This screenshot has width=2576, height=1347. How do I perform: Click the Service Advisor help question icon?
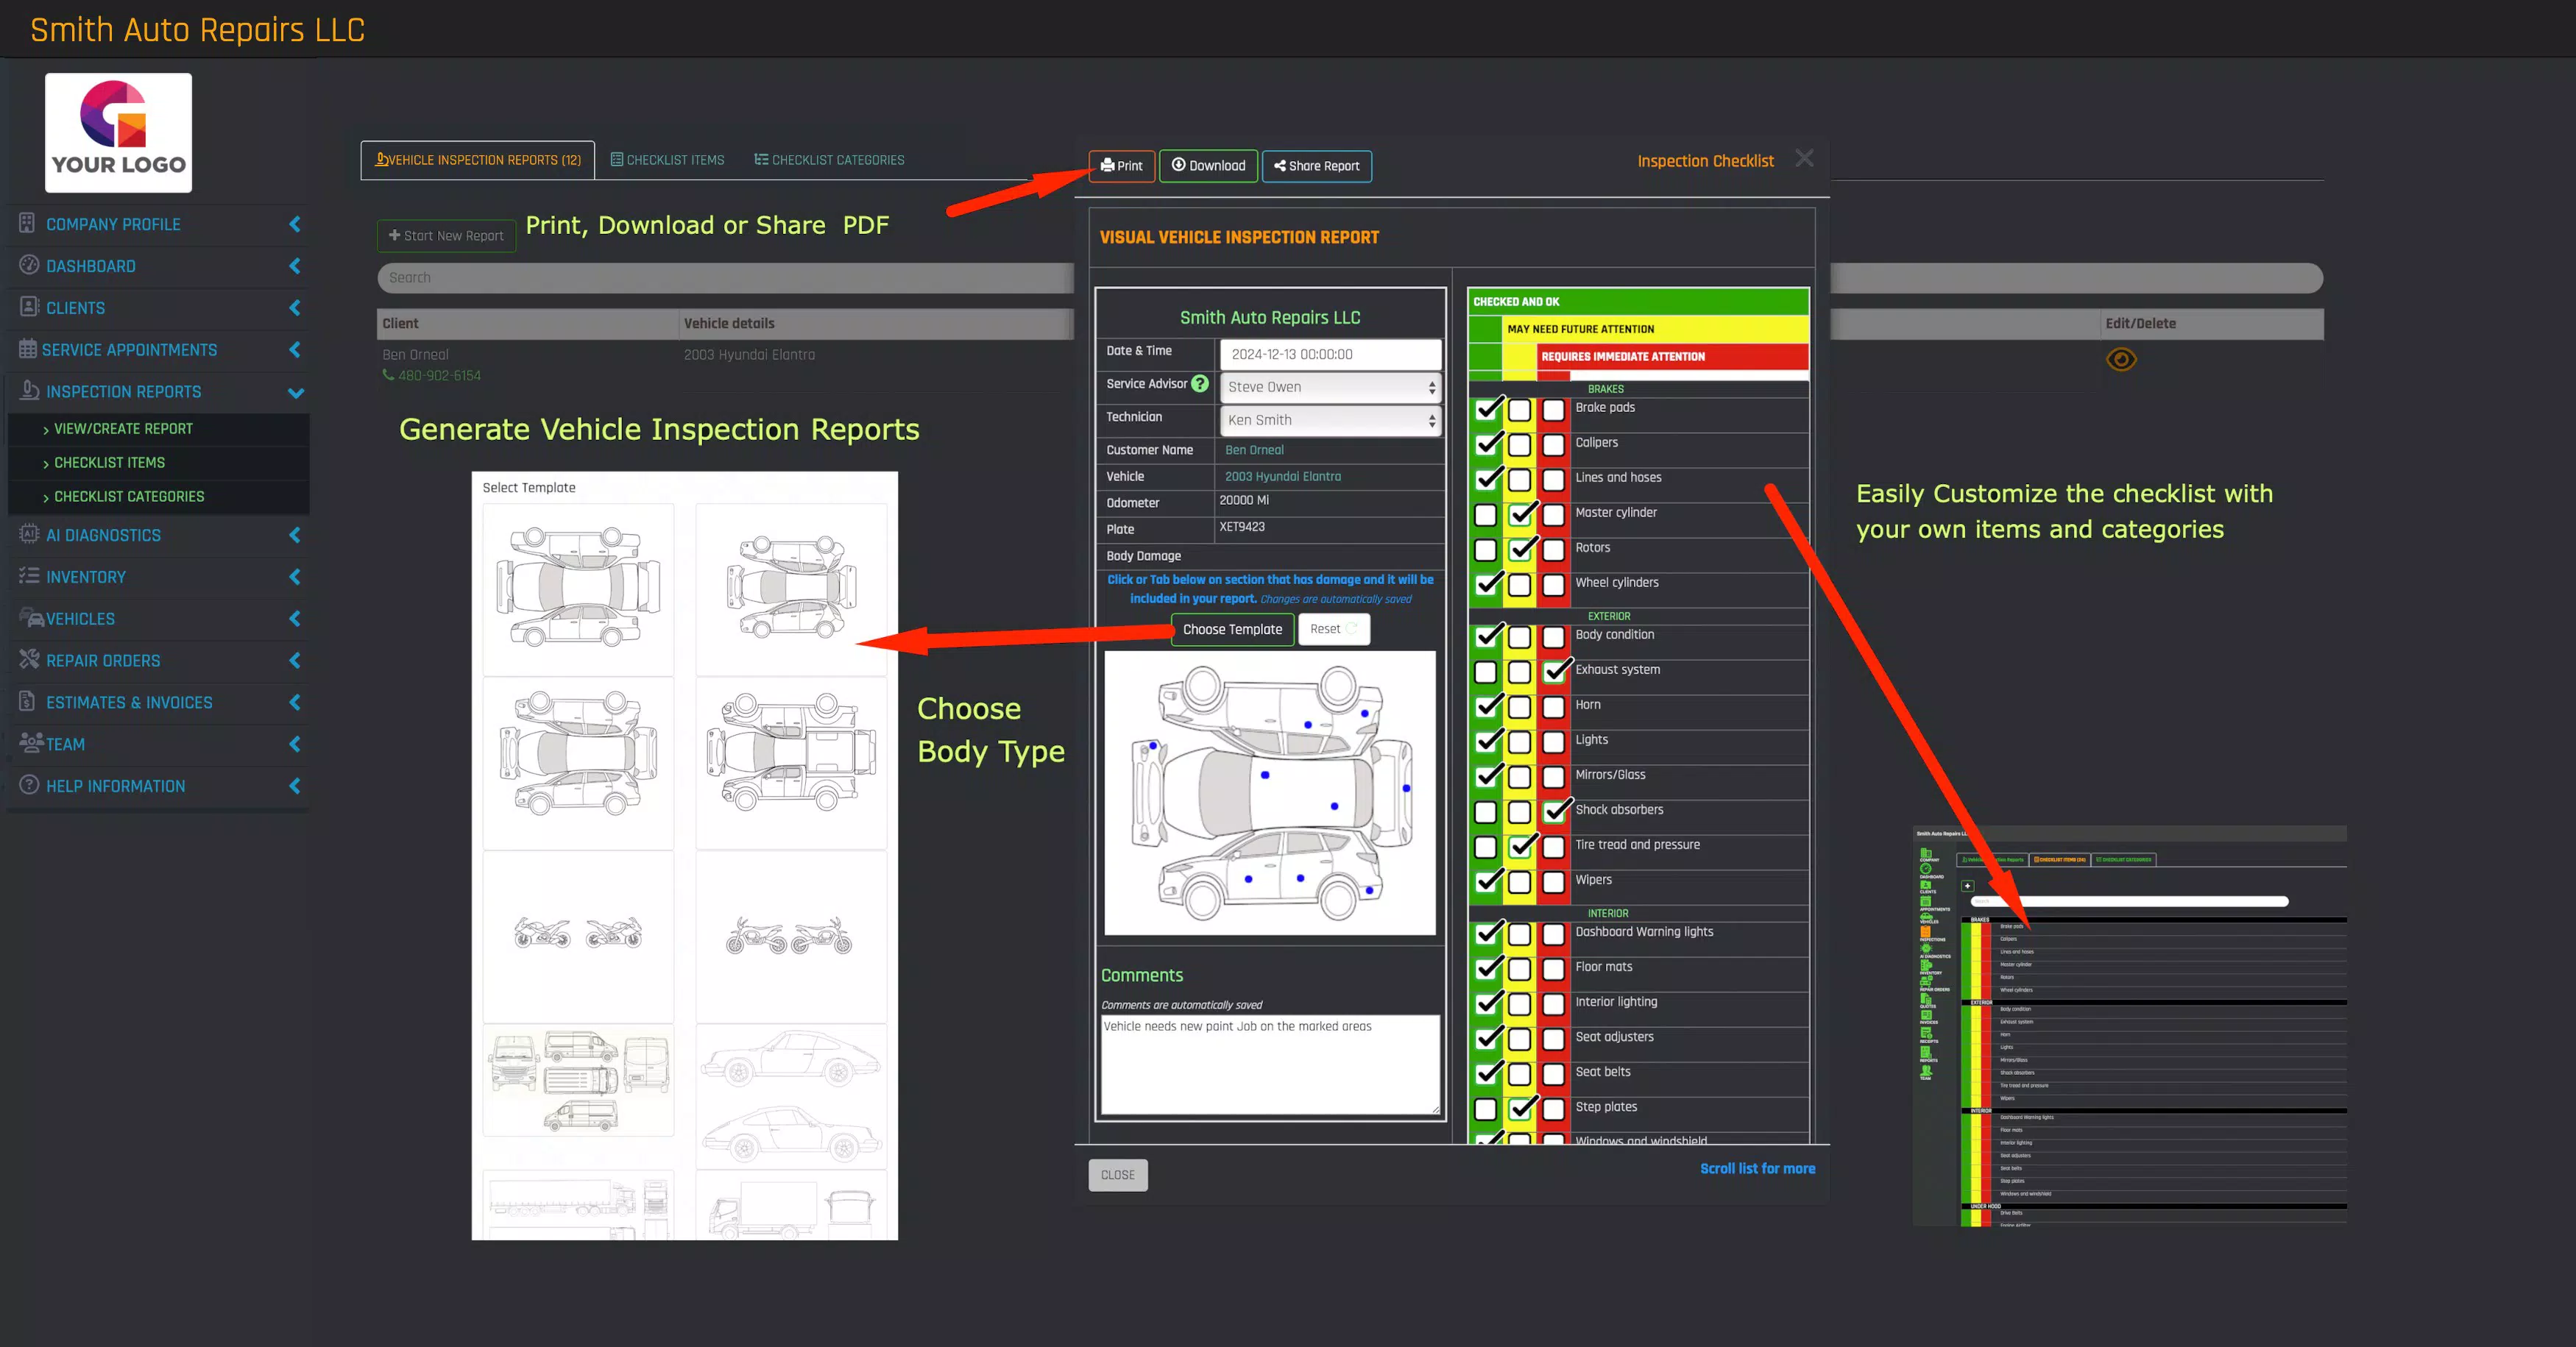(1200, 384)
